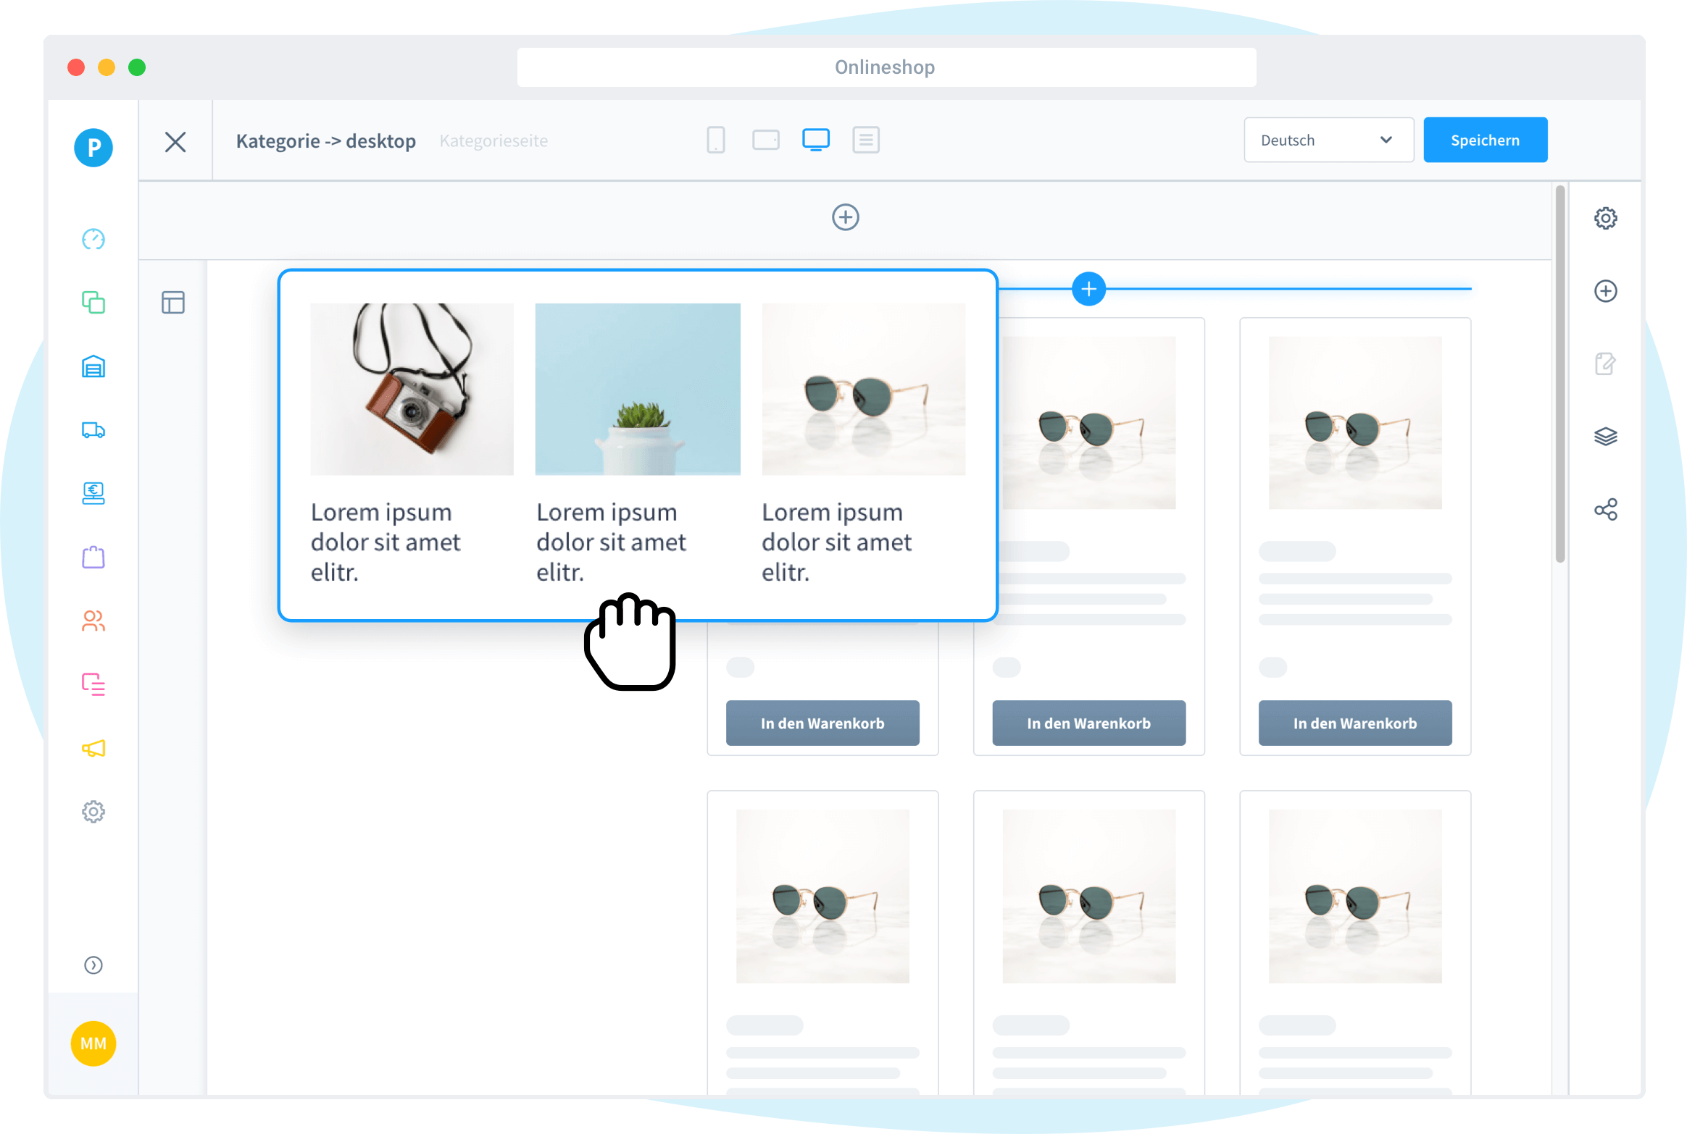Click the Onlineshop address bar
1687x1134 pixels.
[x=886, y=67]
